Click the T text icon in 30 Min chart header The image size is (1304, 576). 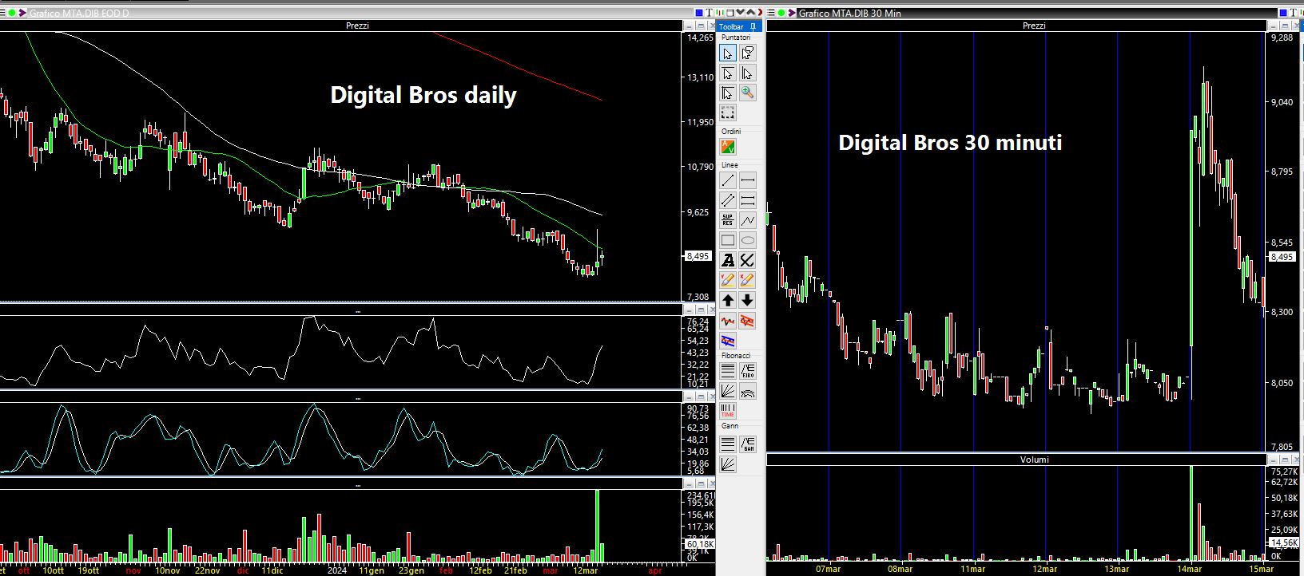[1293, 13]
